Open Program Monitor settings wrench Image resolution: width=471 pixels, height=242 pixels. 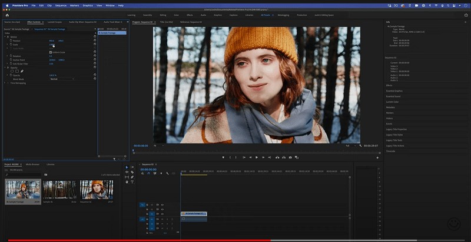[x=360, y=146]
